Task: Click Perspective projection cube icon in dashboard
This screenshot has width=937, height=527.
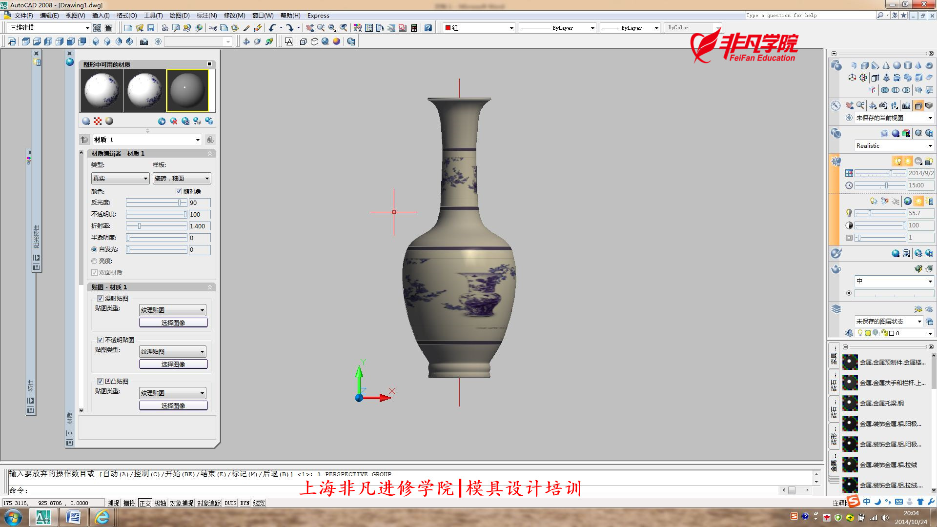Action: pyautogui.click(x=929, y=105)
